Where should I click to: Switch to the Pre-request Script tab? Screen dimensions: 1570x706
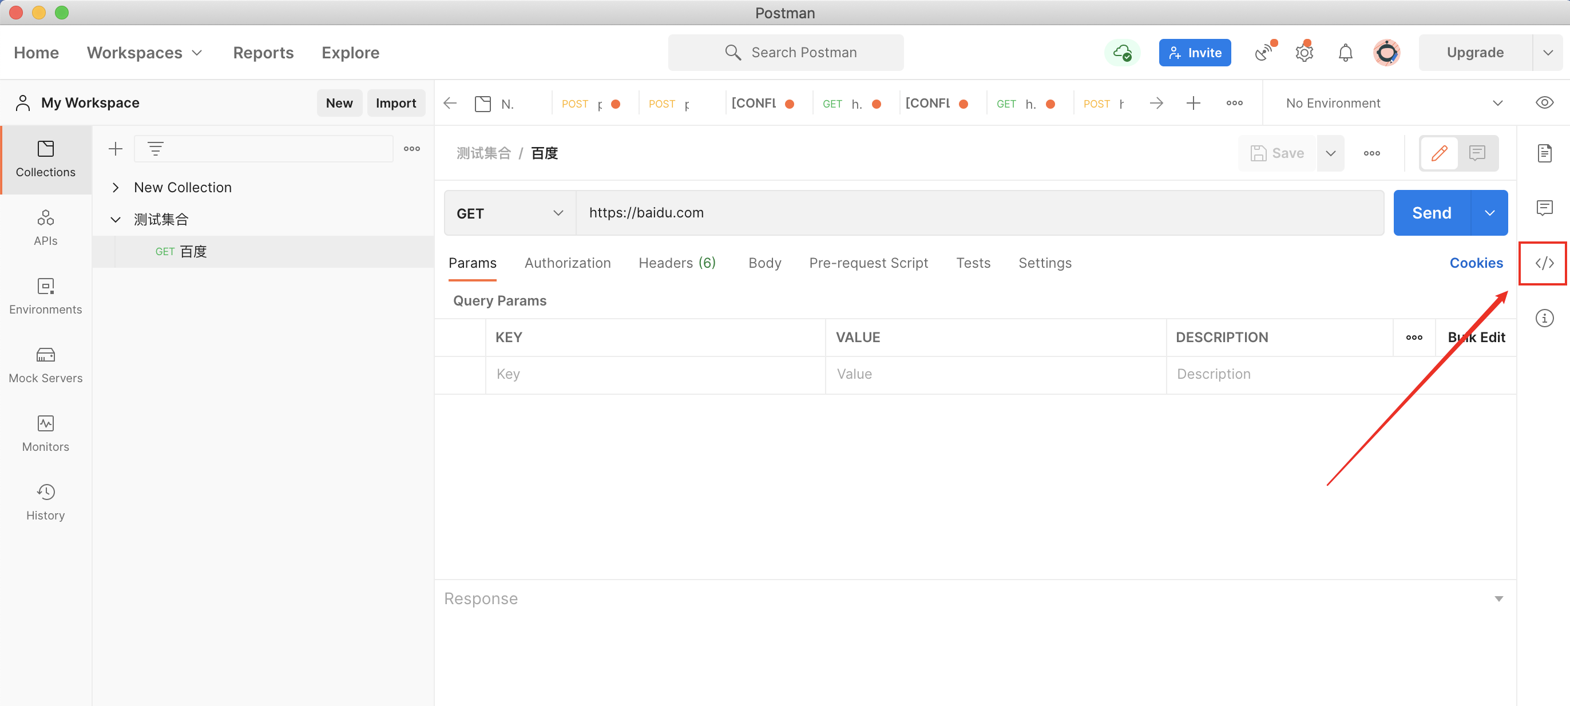pos(868,263)
